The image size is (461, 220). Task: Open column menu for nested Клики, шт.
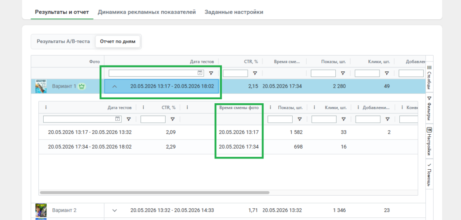[x=314, y=108]
